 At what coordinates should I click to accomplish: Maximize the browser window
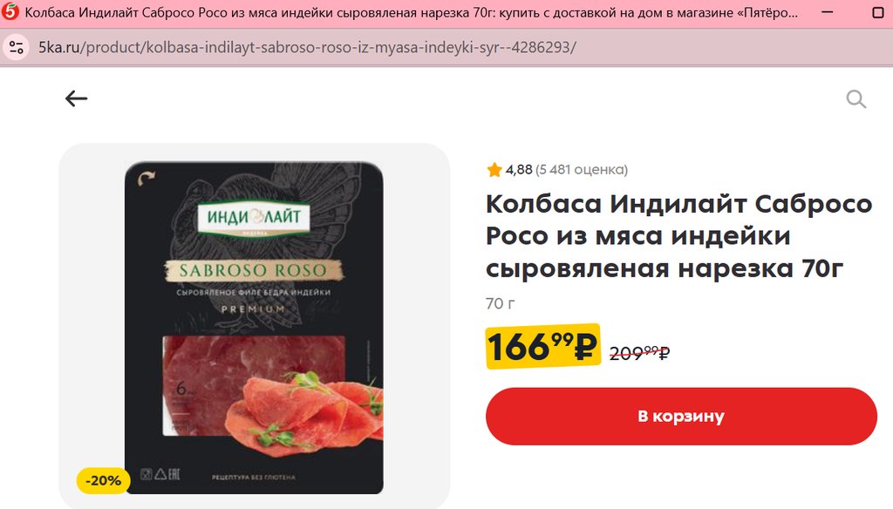[878, 12]
